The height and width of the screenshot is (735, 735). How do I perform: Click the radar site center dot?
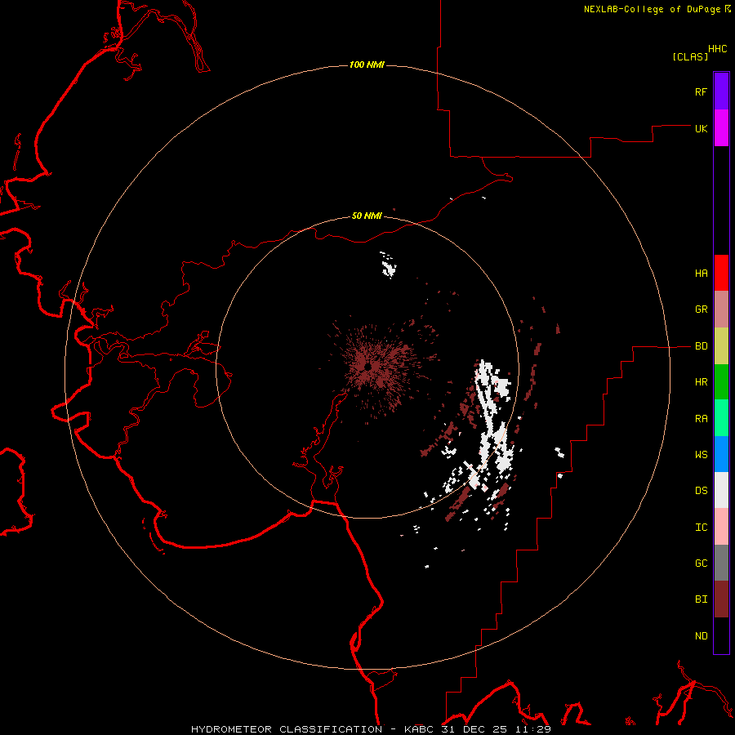pos(368,367)
